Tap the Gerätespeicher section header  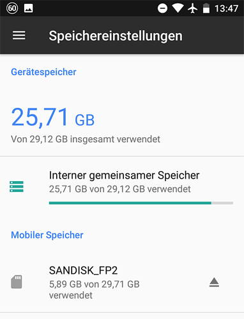[x=43, y=72]
